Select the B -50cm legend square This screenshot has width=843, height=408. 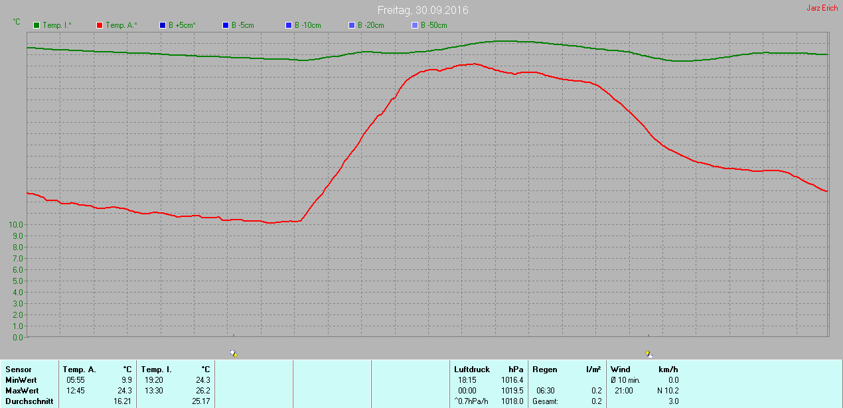pyautogui.click(x=415, y=25)
